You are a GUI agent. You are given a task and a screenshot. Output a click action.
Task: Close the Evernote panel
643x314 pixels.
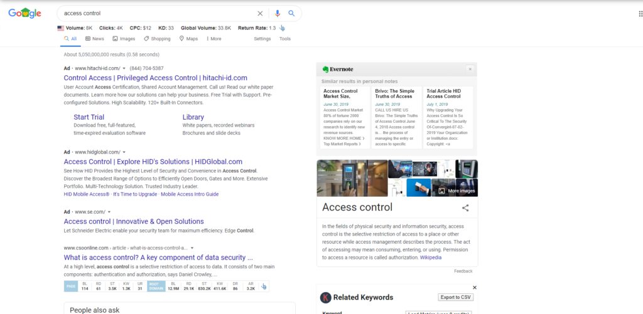[x=470, y=69]
